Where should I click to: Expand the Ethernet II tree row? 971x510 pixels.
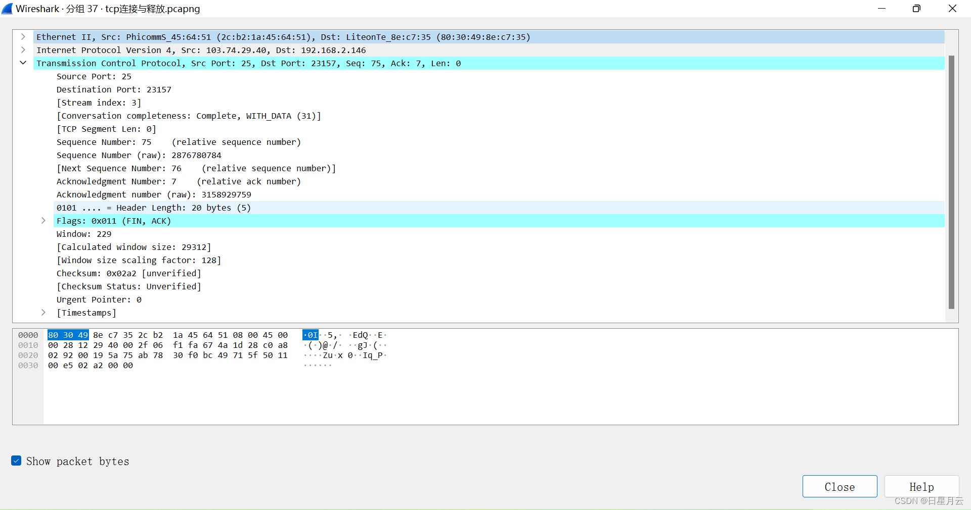(x=23, y=37)
